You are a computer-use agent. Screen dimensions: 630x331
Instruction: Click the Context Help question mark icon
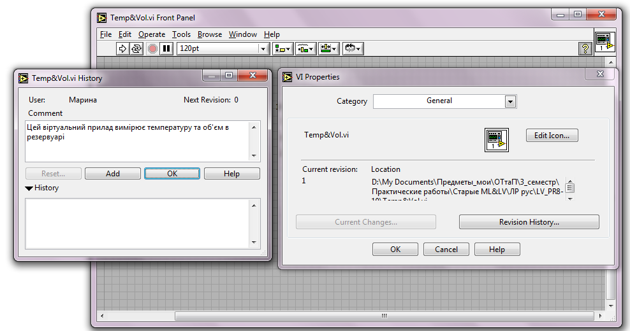click(585, 48)
